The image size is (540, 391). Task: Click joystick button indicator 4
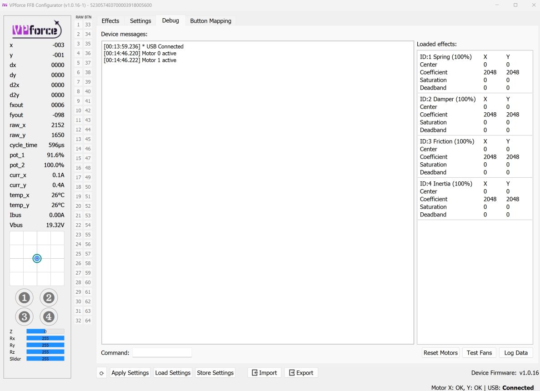click(48, 316)
